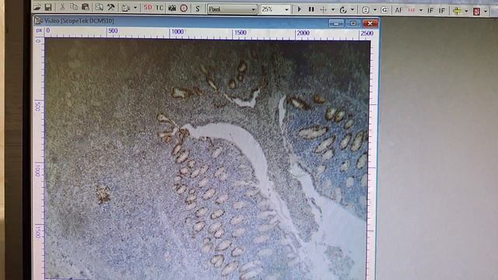Click the first IF toolbar button
498x280 pixels.
pos(430,11)
